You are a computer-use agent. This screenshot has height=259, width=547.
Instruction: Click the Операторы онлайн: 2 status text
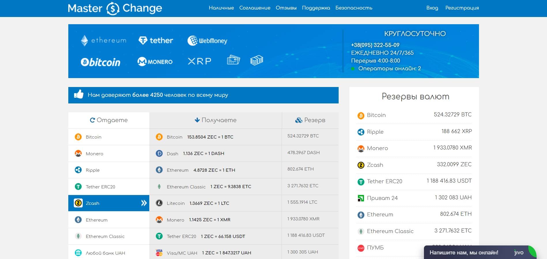pyautogui.click(x=390, y=69)
